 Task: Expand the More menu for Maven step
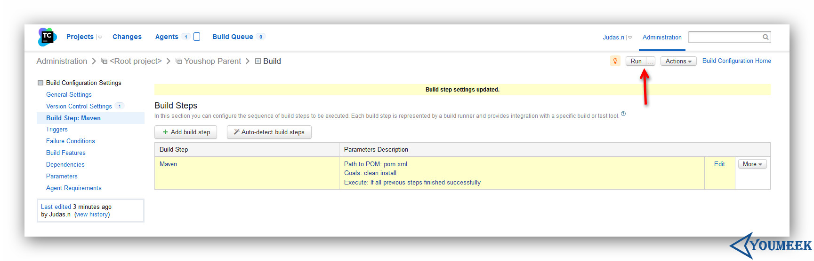click(752, 164)
